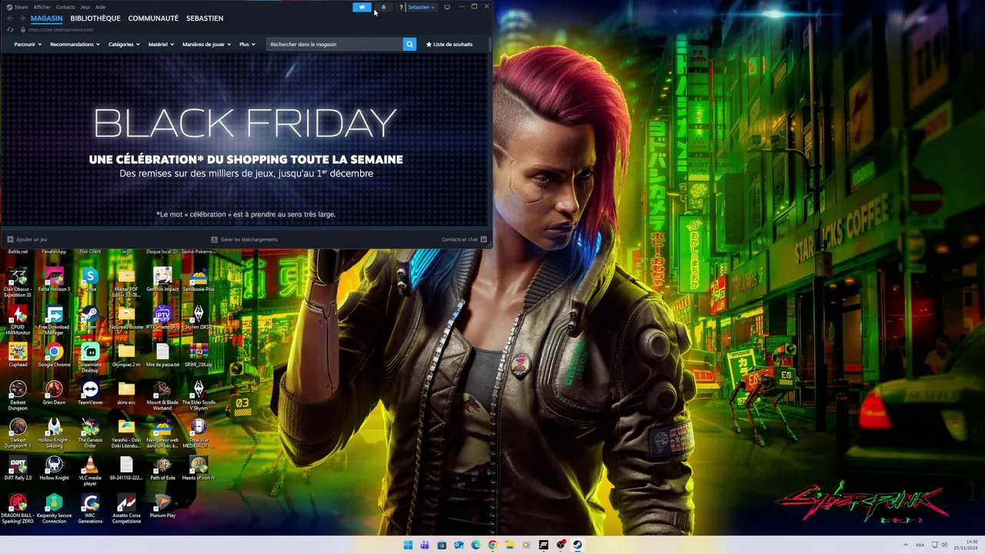This screenshot has width=985, height=554.
Task: Select the Streamlabs Desktop icon
Action: [90, 357]
